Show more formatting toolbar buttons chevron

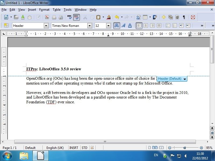tap(202, 25)
